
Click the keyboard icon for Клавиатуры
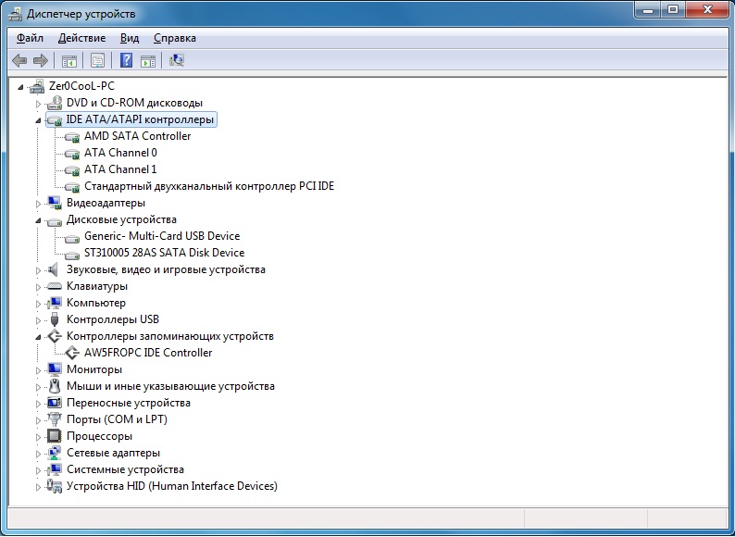(x=55, y=286)
